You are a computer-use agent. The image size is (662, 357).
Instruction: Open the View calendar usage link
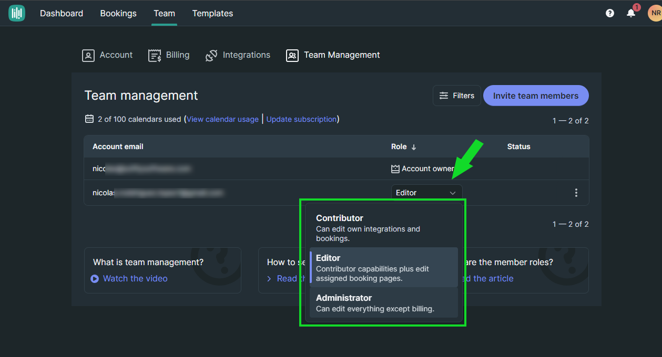click(222, 119)
